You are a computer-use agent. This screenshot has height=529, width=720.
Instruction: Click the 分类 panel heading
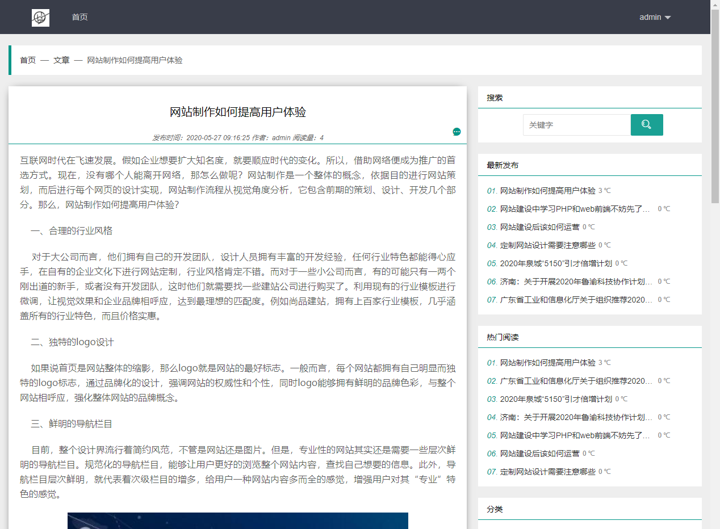coord(495,509)
